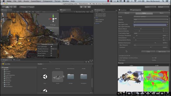Select the Substance folder icon in Assets

point(84,77)
